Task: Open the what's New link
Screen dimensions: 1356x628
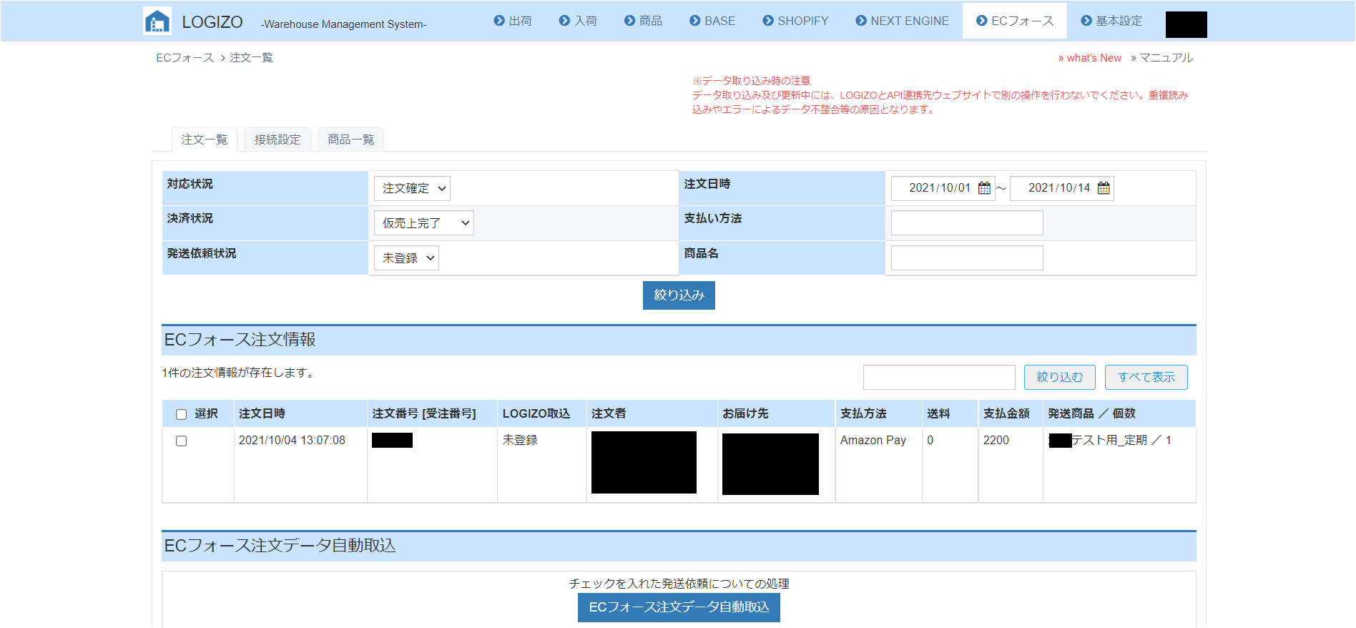Action: 1090,58
